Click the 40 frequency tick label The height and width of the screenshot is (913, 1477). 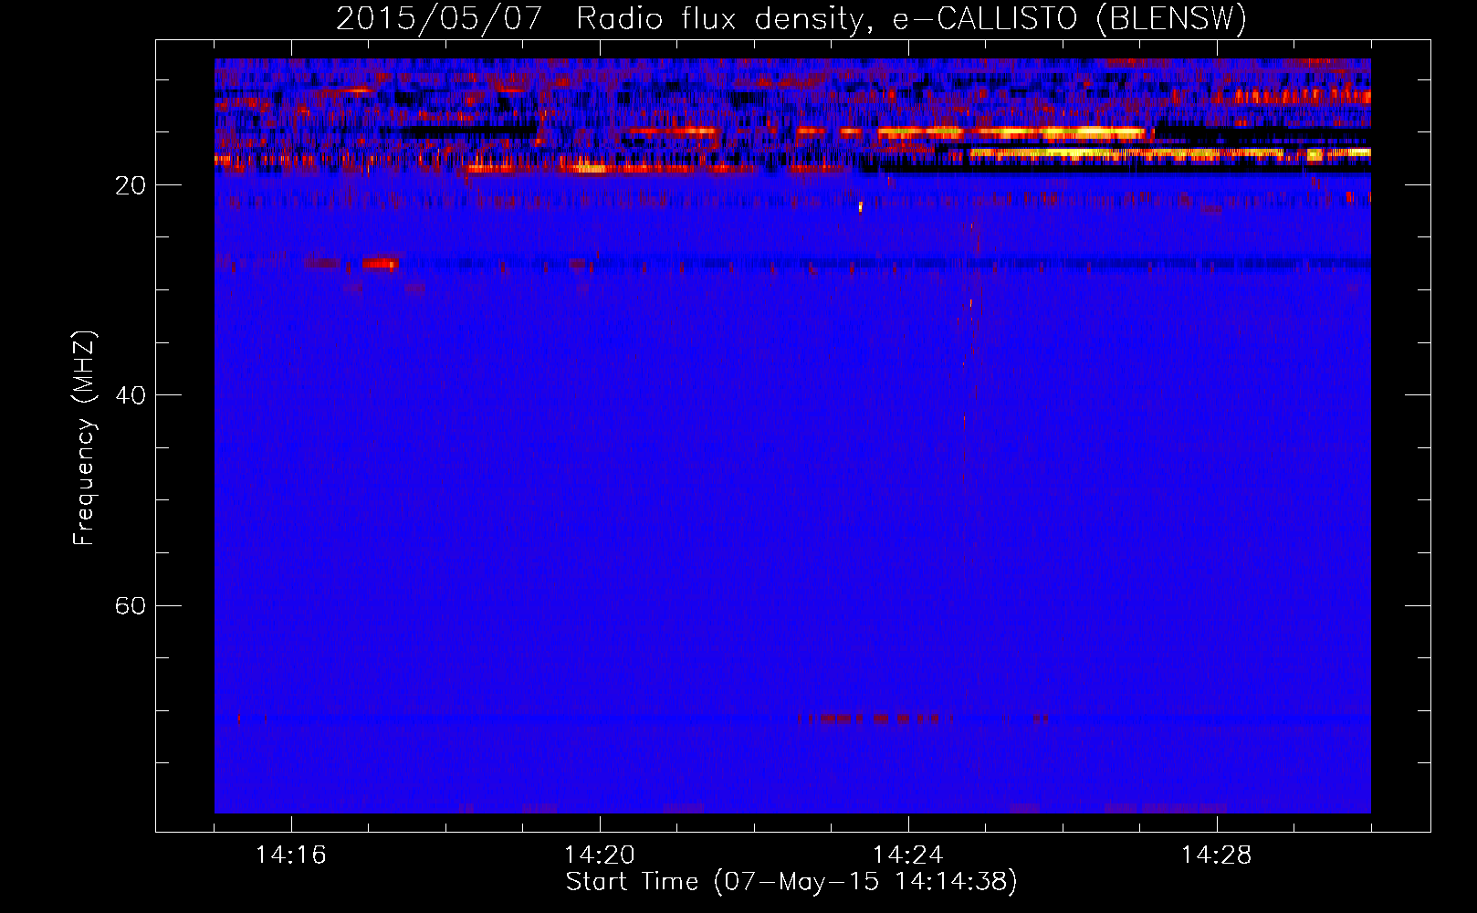coord(130,395)
